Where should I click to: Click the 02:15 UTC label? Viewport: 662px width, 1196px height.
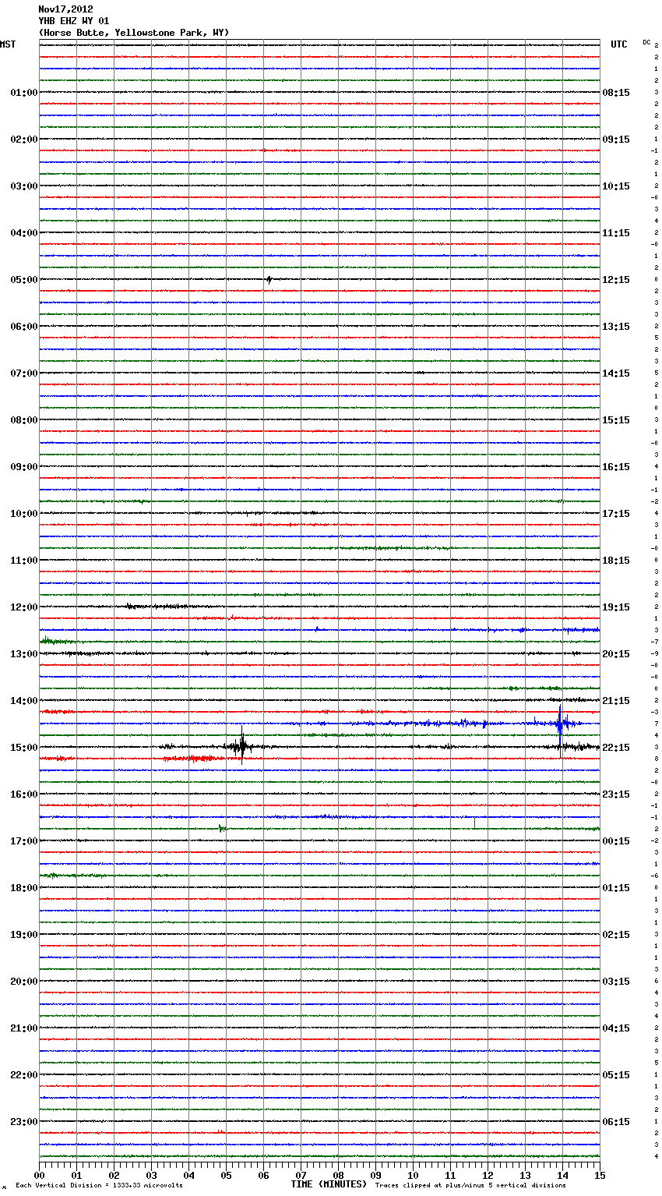616,935
